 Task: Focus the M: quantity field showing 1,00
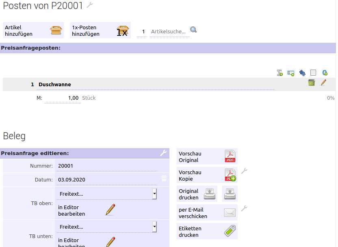[62, 98]
